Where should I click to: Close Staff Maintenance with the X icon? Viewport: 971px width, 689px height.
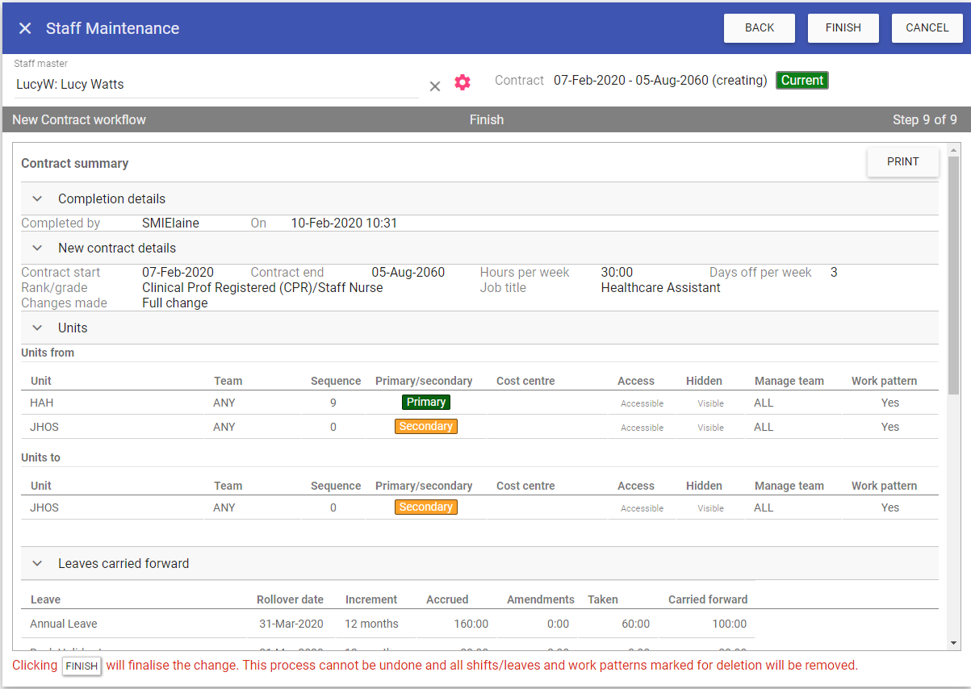(25, 28)
